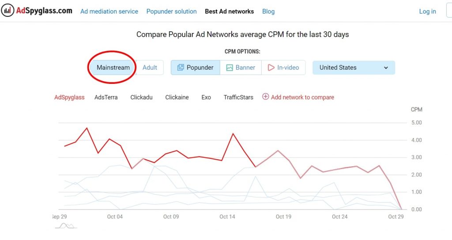Image resolution: width=452 pixels, height=240 pixels.
Task: Click the AdSpyglass logo icon
Action: pyautogui.click(x=8, y=11)
